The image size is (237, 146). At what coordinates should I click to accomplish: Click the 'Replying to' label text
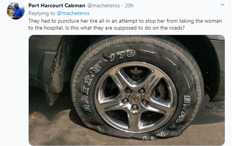coord(42,13)
